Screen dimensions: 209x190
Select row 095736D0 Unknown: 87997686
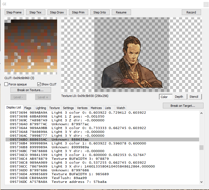point(102,171)
